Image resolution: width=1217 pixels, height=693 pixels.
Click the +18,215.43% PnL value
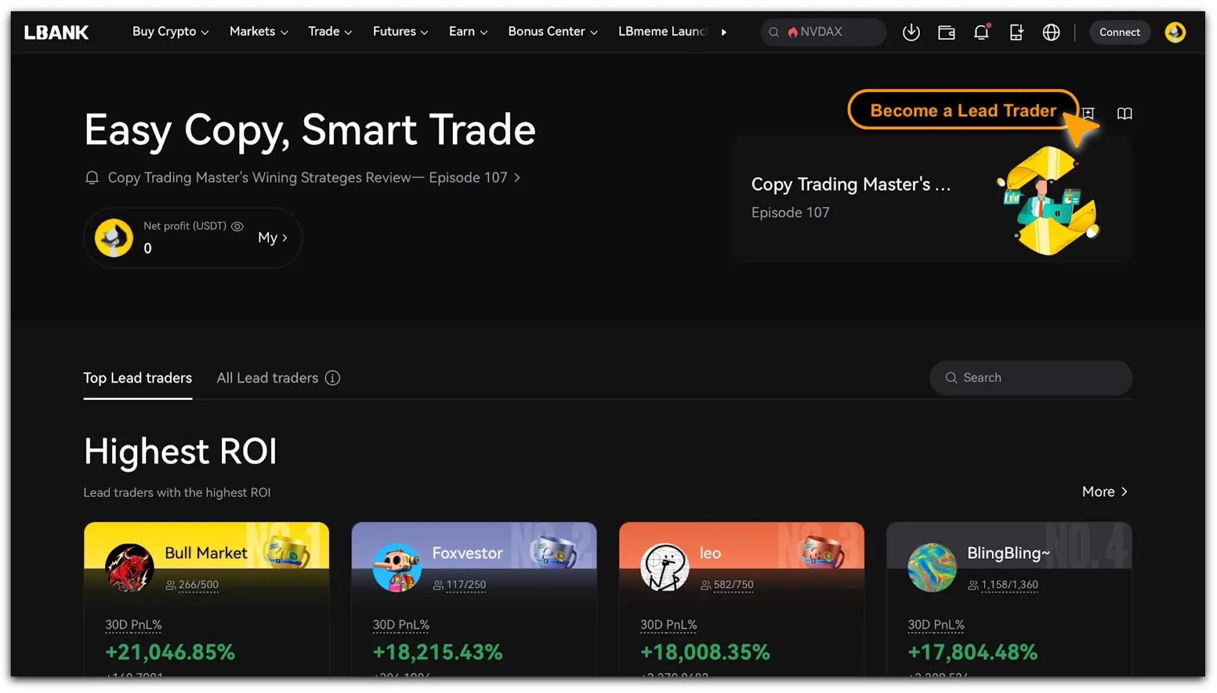tap(437, 653)
